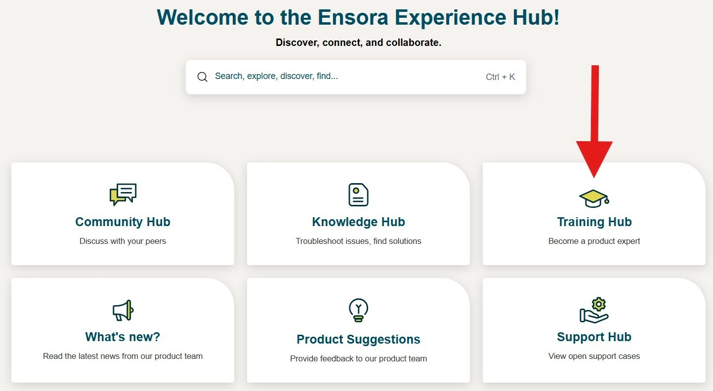Open the Support Hub heading link
Screen dimensions: 713x391
tap(594, 337)
